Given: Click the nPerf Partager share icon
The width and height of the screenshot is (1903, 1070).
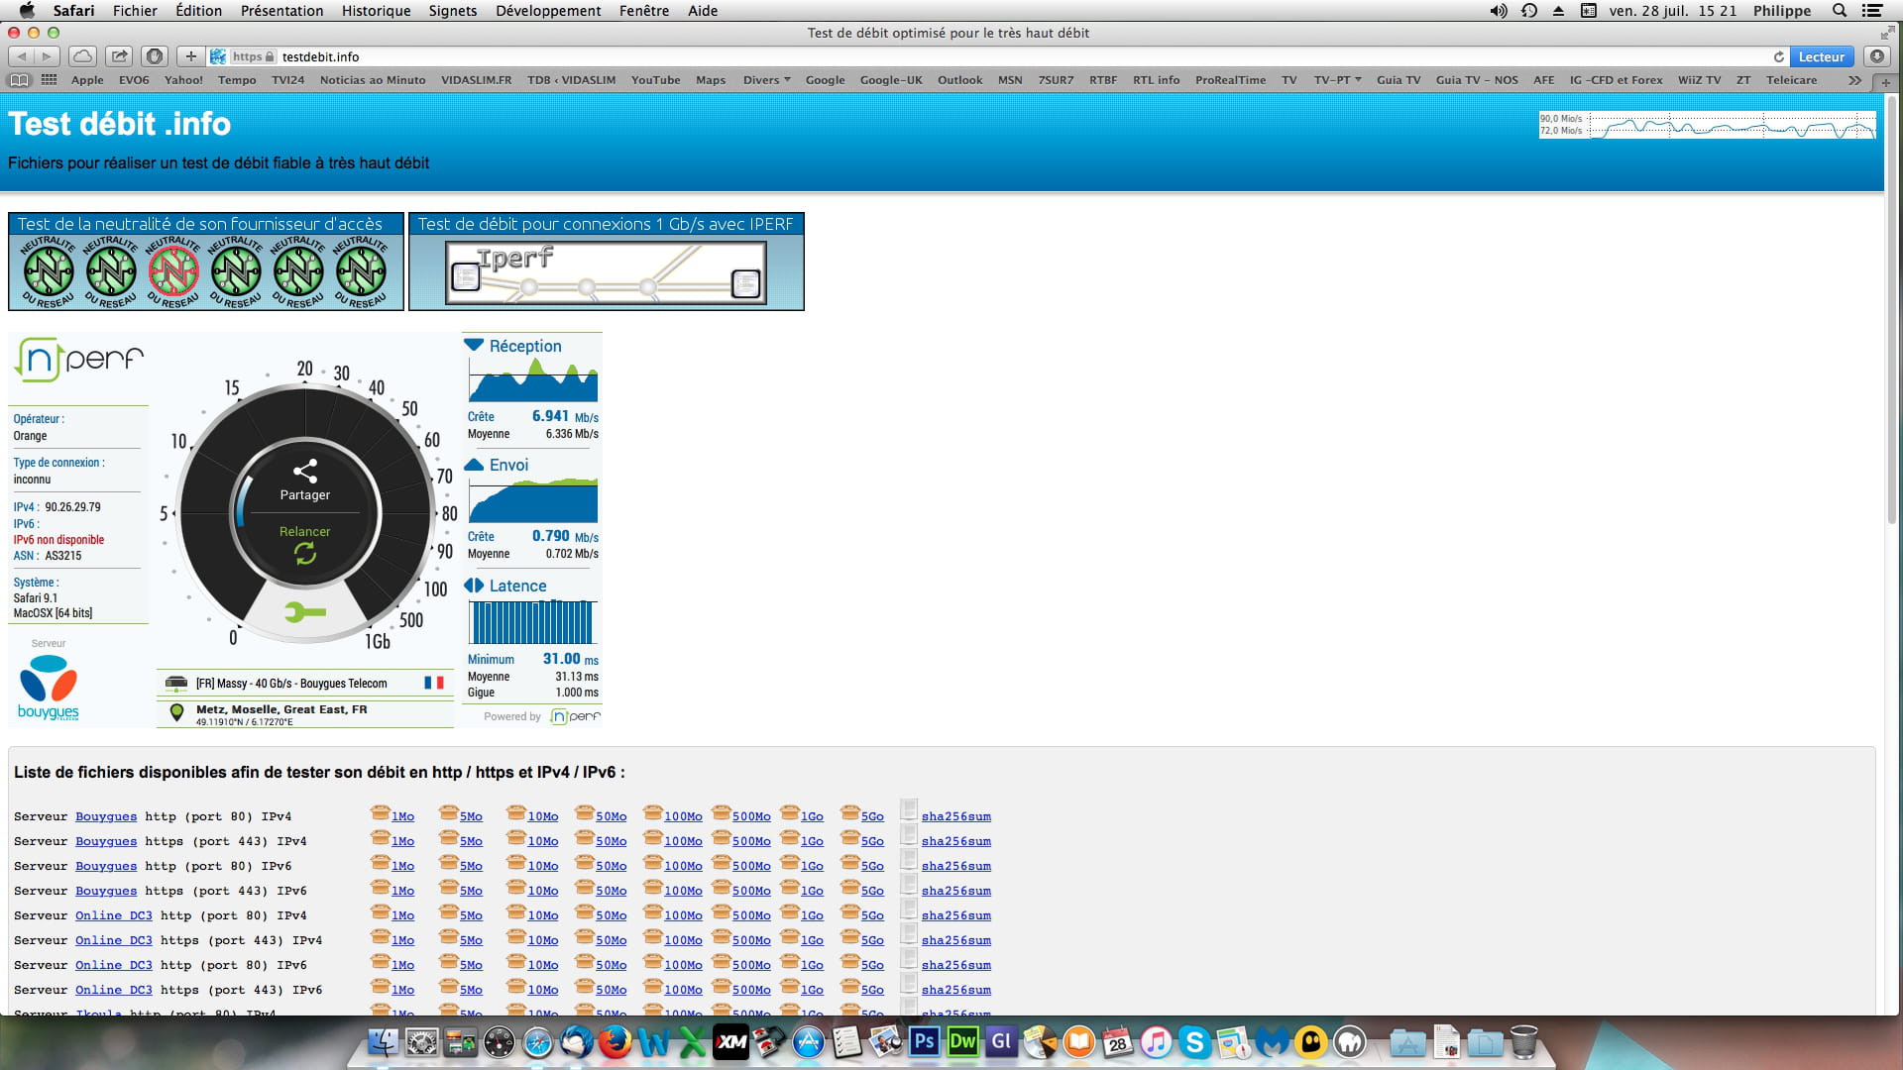Looking at the screenshot, I should pos(305,472).
